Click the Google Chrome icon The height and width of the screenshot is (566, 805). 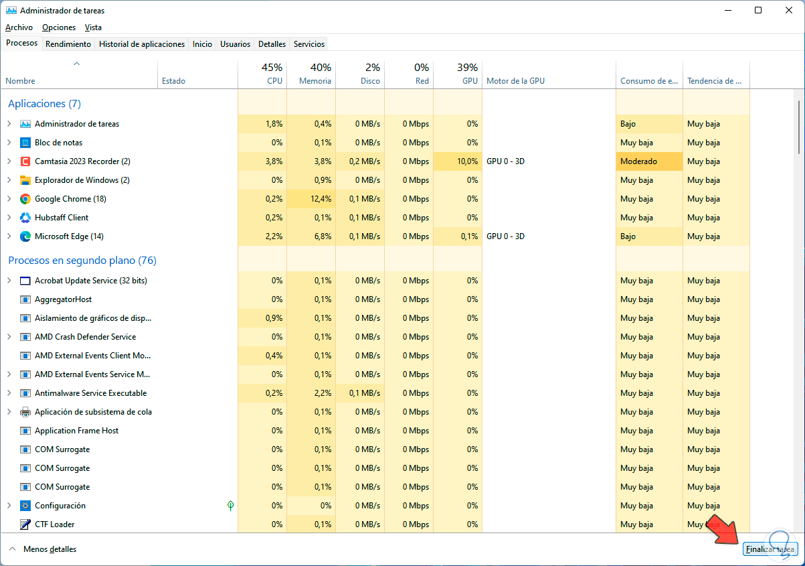[x=25, y=199]
